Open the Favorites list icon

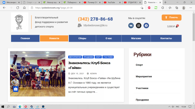click(x=170, y=8)
